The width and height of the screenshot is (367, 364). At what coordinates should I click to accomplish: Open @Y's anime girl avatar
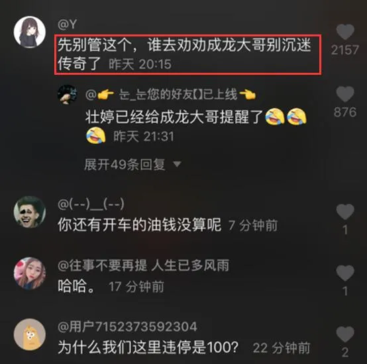[30, 32]
